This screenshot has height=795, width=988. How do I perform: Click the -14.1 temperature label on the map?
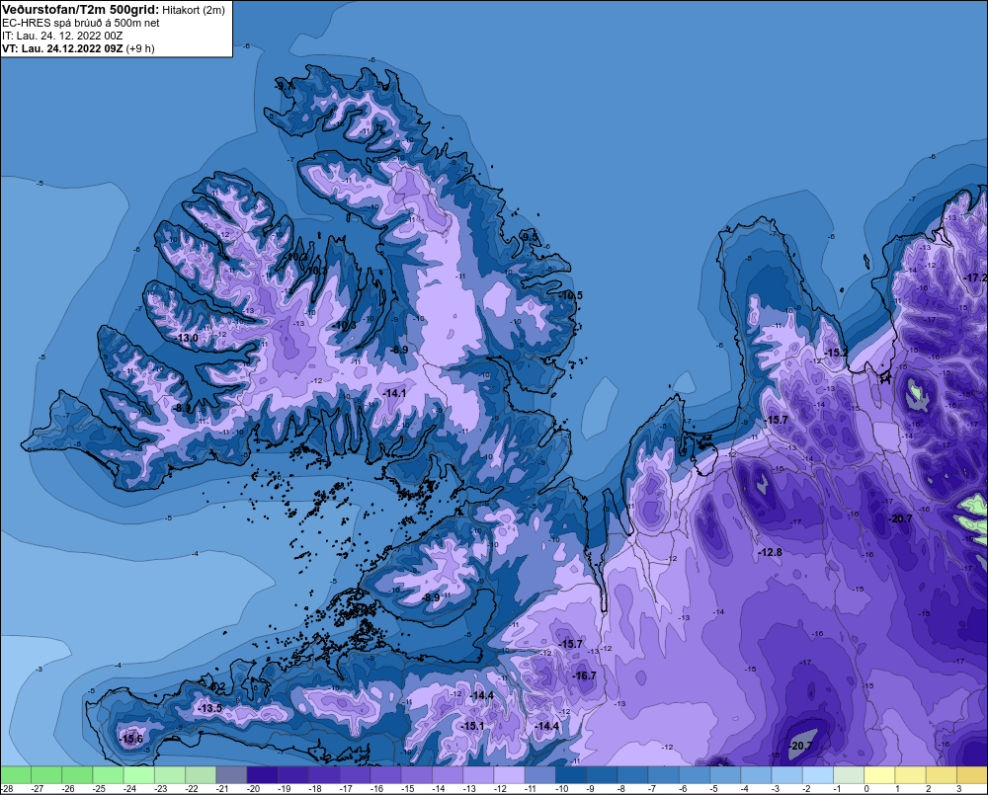(x=394, y=393)
